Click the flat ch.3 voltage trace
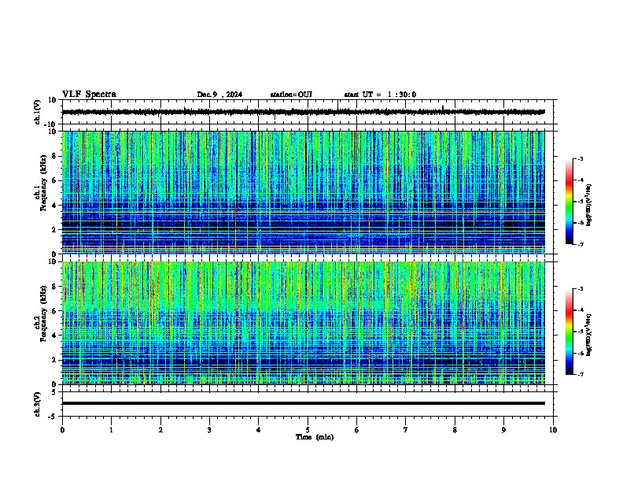623x482 pixels. [x=303, y=403]
